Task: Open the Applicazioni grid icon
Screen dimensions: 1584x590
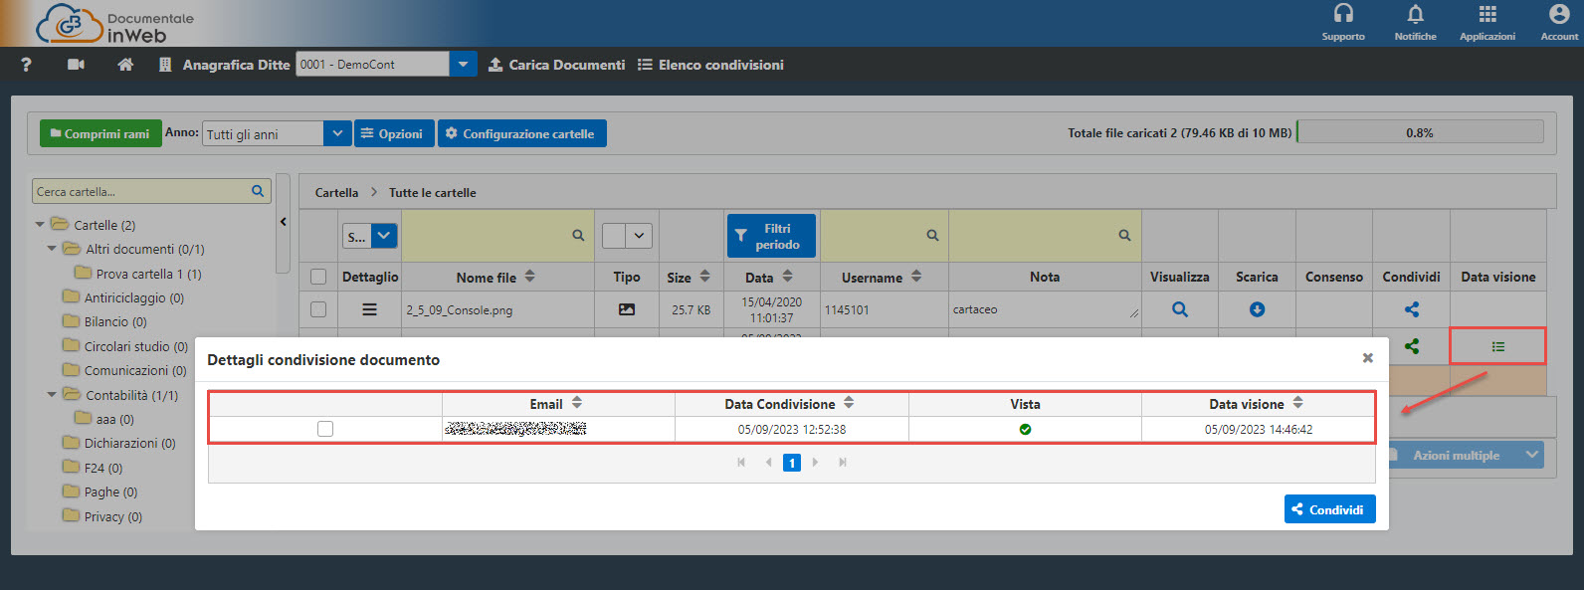Action: (1487, 14)
